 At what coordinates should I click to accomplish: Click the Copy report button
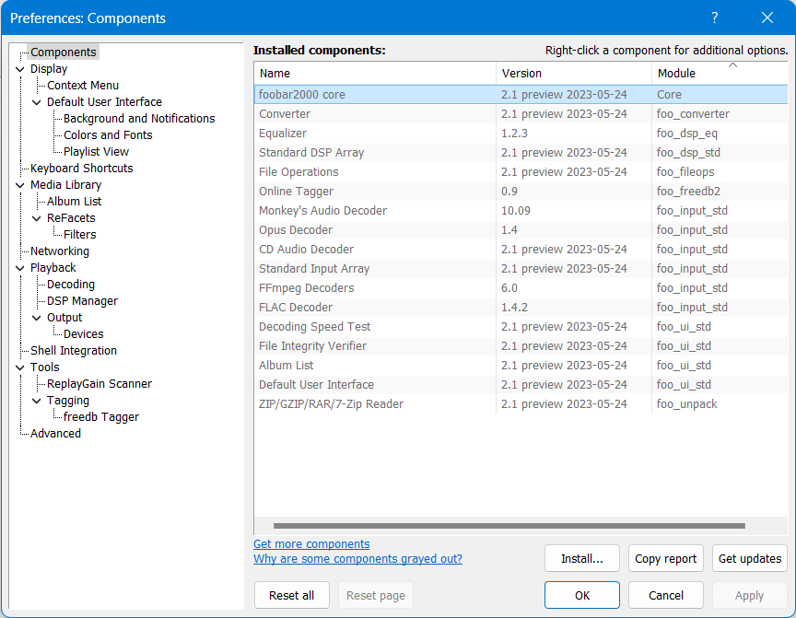[665, 559]
